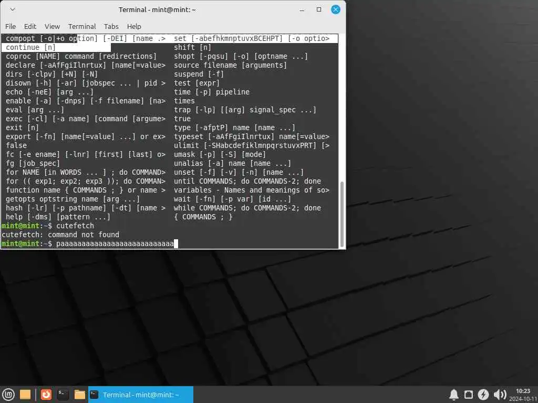
Task: Open the View menu
Action: tap(52, 26)
